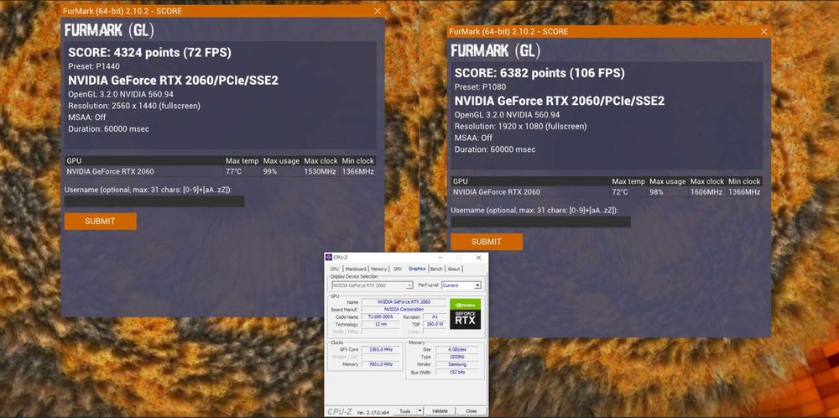Click the Revision 'A1' field
839x418 pixels.
click(435, 316)
